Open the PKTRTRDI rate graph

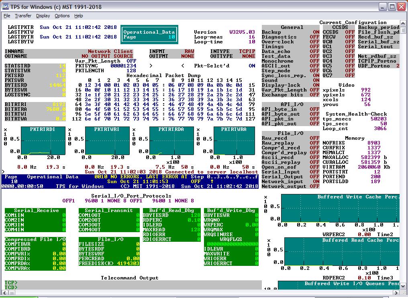42,141
